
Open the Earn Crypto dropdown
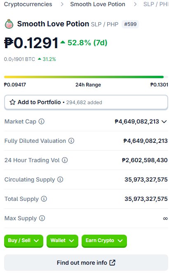coord(104,241)
